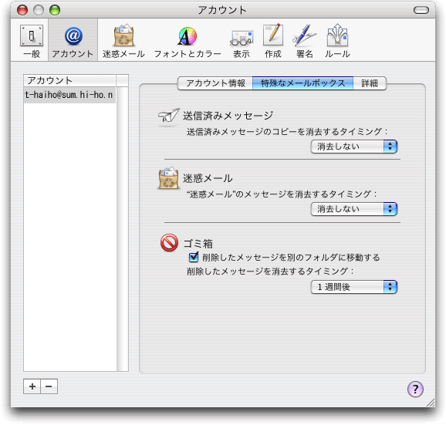
Task: Click the toolbar toggle pill in title bar
Action: pyautogui.click(x=421, y=11)
